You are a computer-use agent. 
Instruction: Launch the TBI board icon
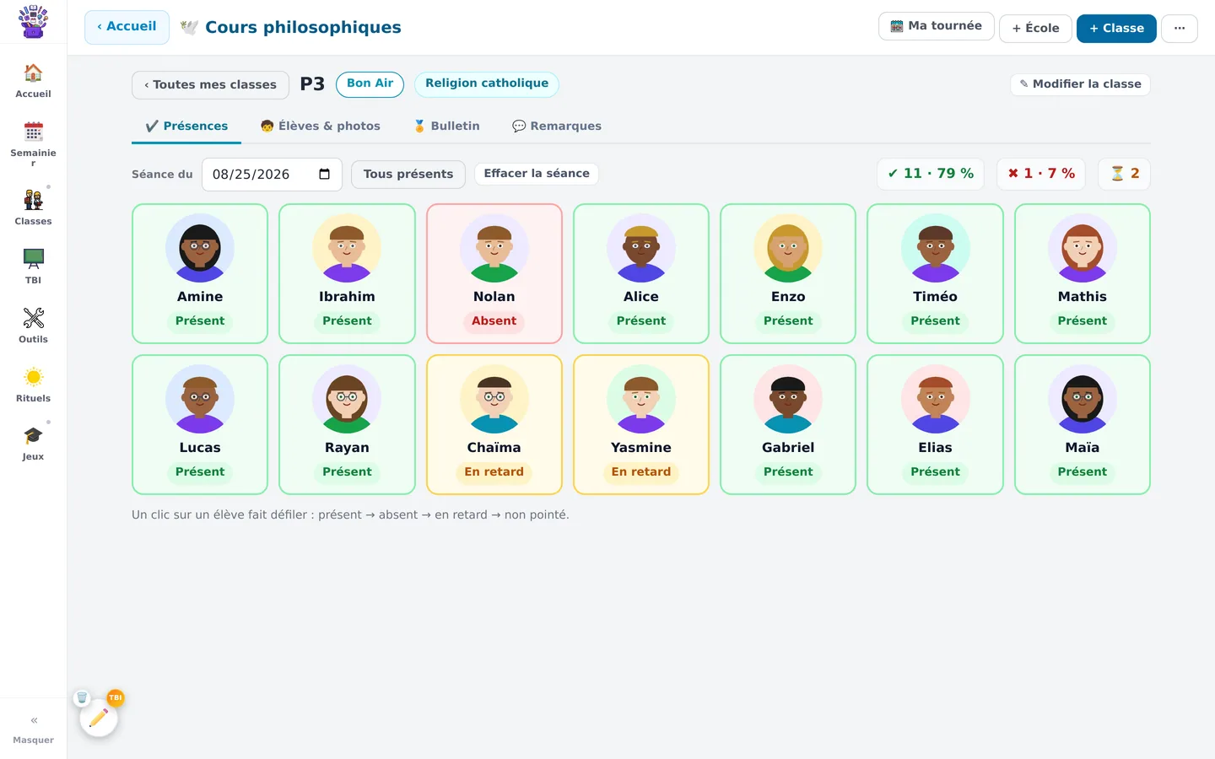click(x=33, y=259)
